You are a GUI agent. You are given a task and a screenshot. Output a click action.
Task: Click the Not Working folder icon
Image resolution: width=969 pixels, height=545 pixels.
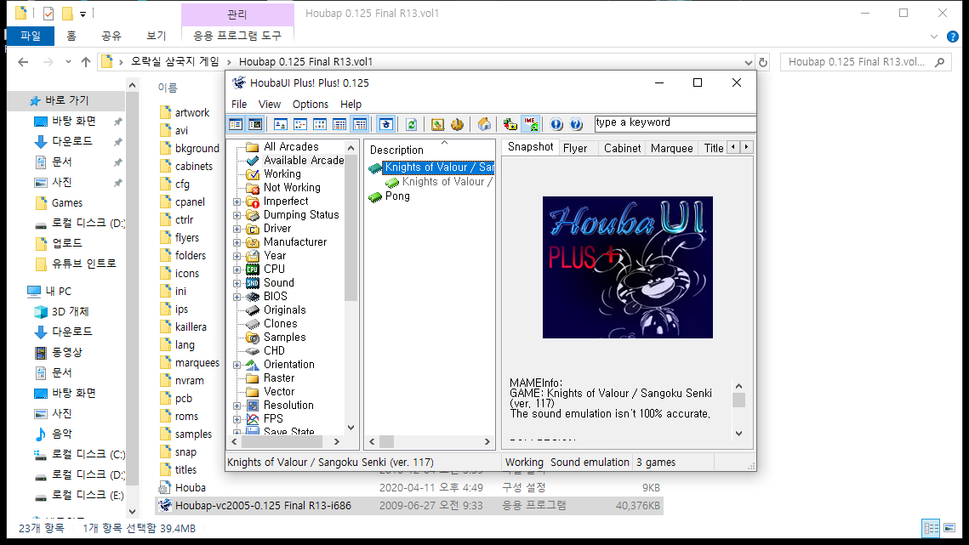coord(252,187)
